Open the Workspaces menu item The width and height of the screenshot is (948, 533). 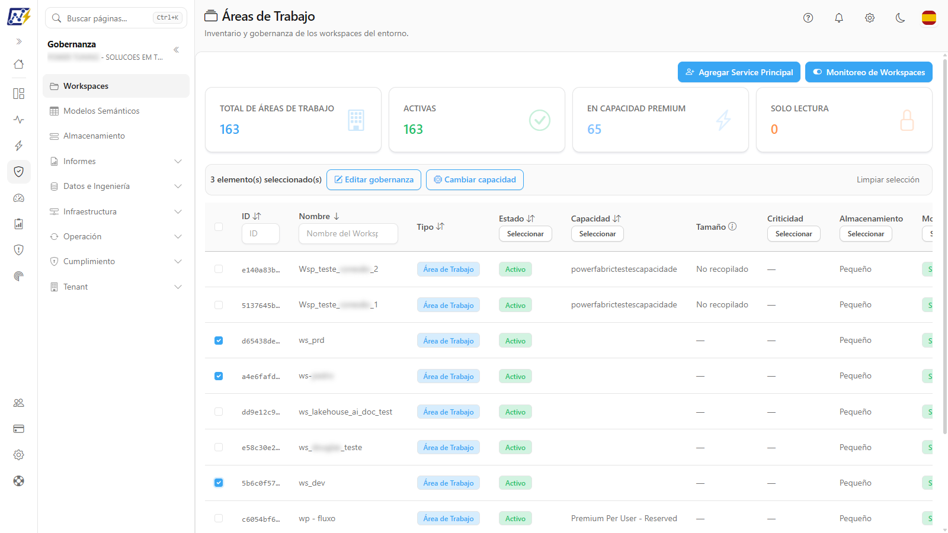116,86
